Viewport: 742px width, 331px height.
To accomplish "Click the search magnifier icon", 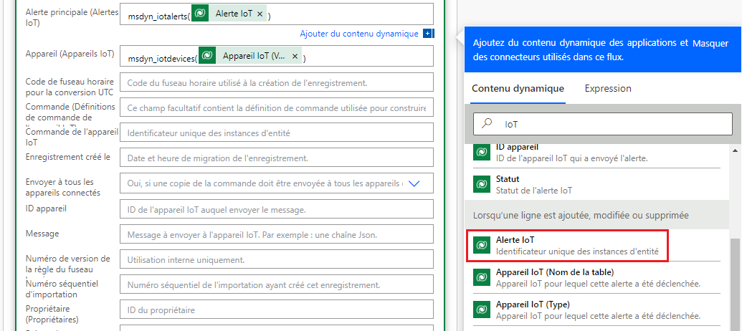I will coord(487,124).
